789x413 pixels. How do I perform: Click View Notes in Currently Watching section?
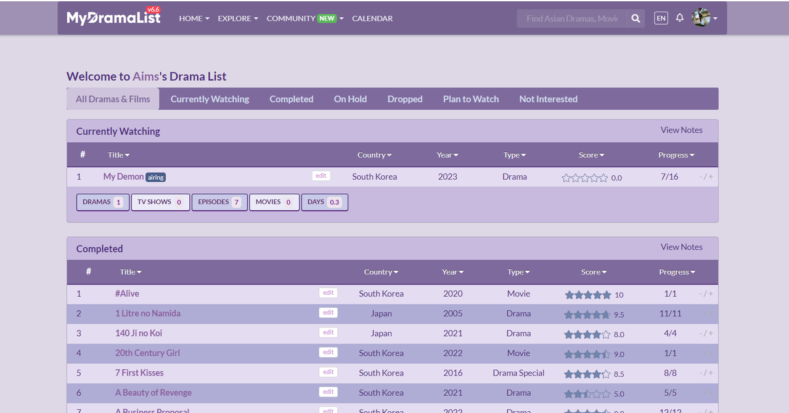click(681, 130)
